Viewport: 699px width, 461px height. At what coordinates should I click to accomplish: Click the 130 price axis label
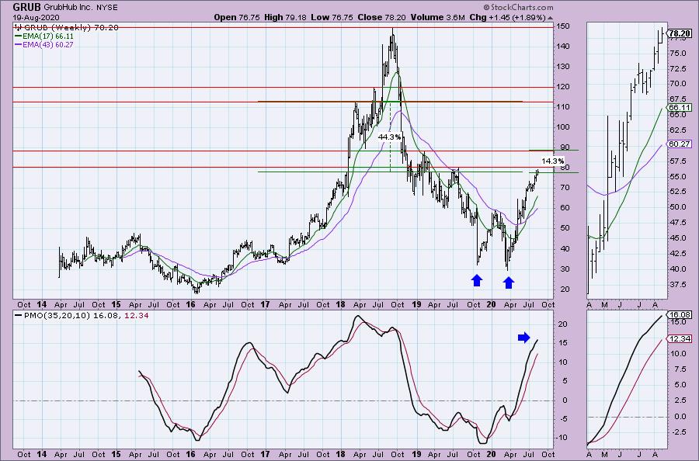pos(563,67)
